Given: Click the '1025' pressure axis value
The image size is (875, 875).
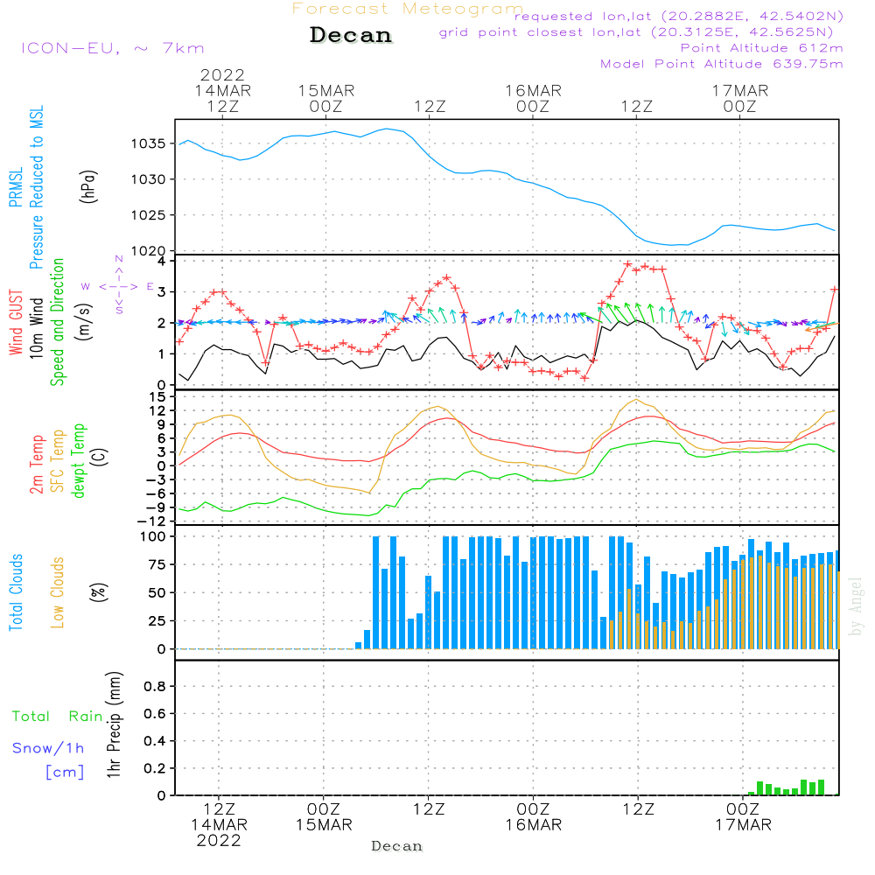Looking at the screenshot, I should 149,215.
